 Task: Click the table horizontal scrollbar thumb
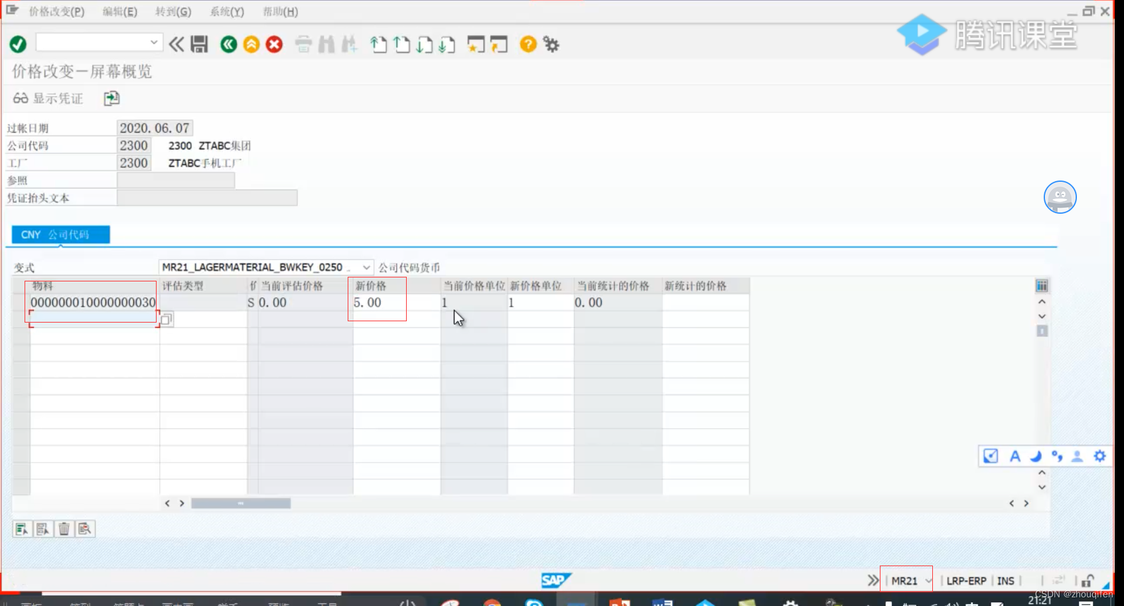tap(241, 504)
